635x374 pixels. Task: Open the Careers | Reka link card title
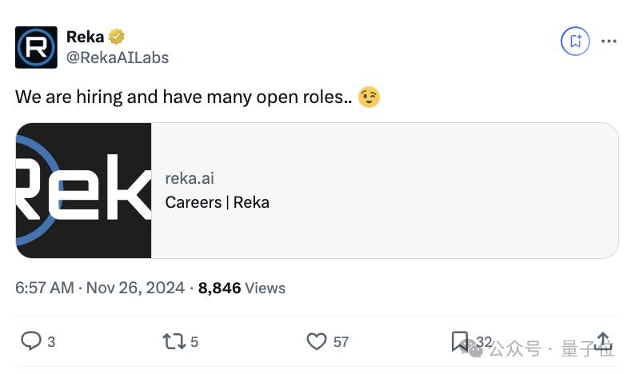click(217, 202)
